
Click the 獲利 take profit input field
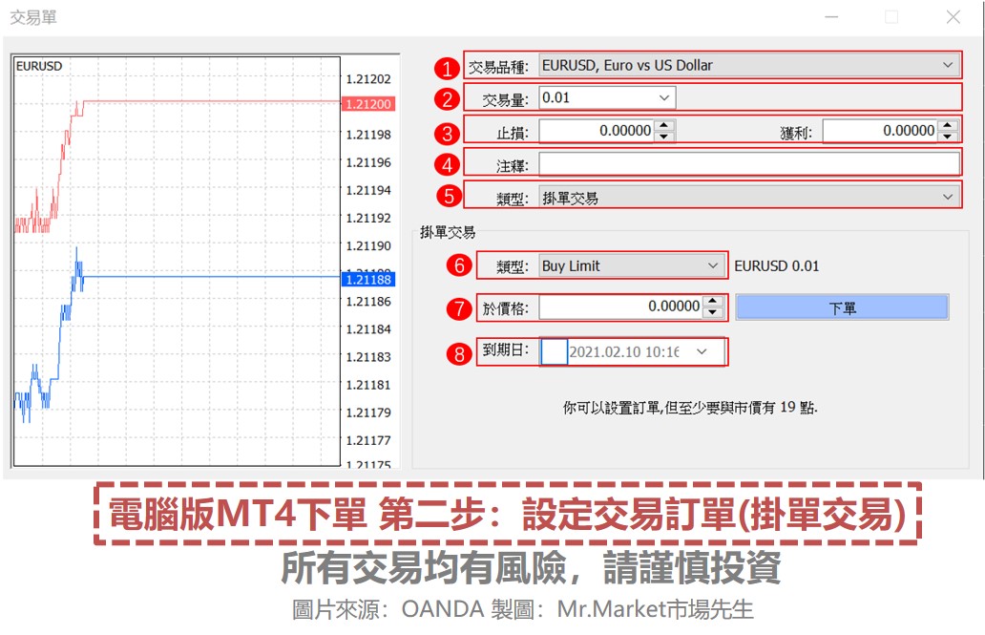coord(880,131)
